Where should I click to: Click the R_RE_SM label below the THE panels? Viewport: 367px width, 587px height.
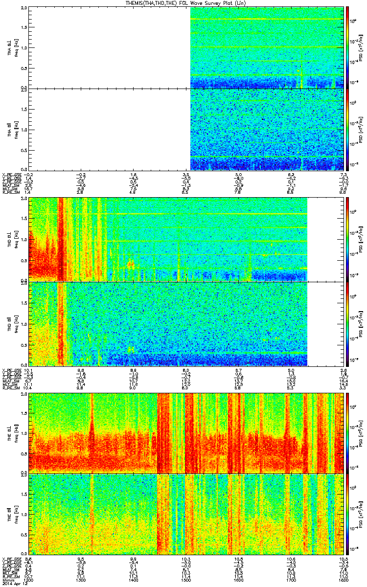(11, 577)
